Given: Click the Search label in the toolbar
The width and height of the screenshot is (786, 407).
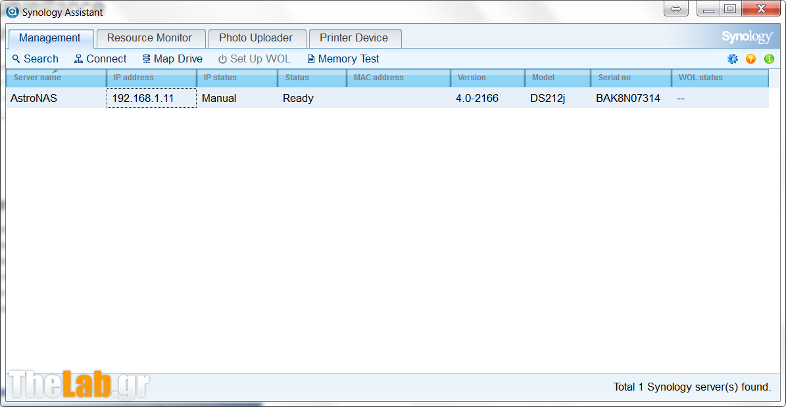Looking at the screenshot, I should point(41,59).
